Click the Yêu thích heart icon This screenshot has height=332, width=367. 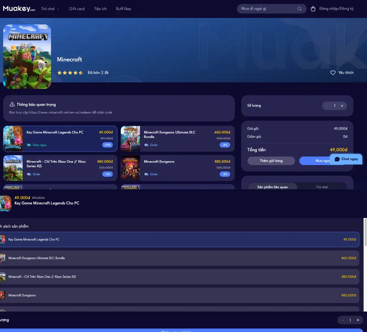[333, 73]
